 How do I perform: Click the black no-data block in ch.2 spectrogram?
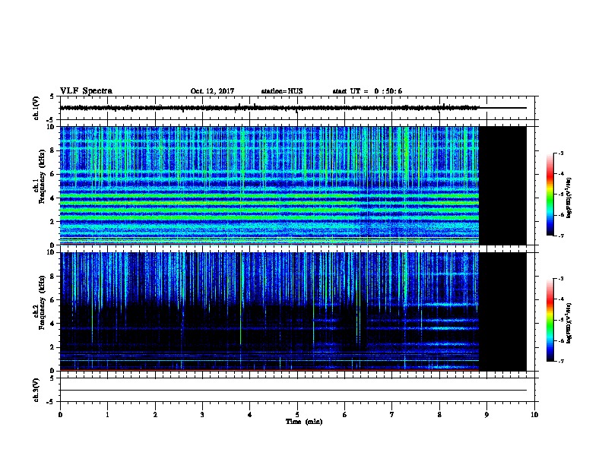[x=502, y=312]
